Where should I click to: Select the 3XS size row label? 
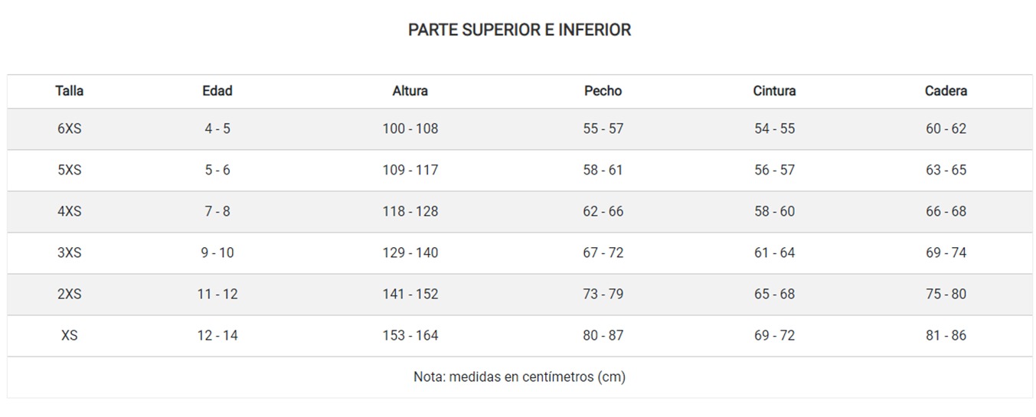pos(69,252)
